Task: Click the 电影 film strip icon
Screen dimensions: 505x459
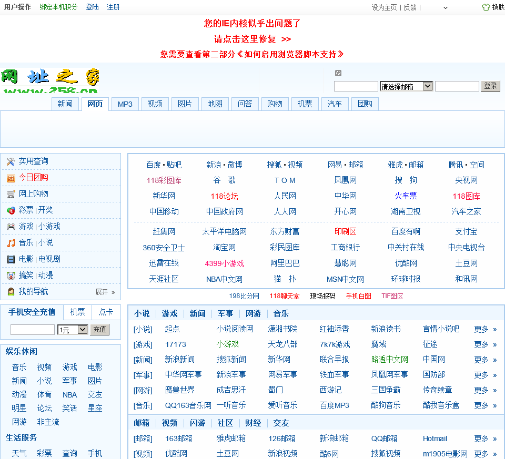Action: click(11, 259)
